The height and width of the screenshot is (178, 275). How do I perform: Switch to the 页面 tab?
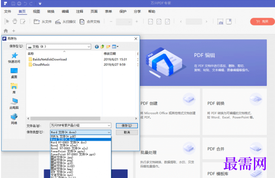pos(94,11)
